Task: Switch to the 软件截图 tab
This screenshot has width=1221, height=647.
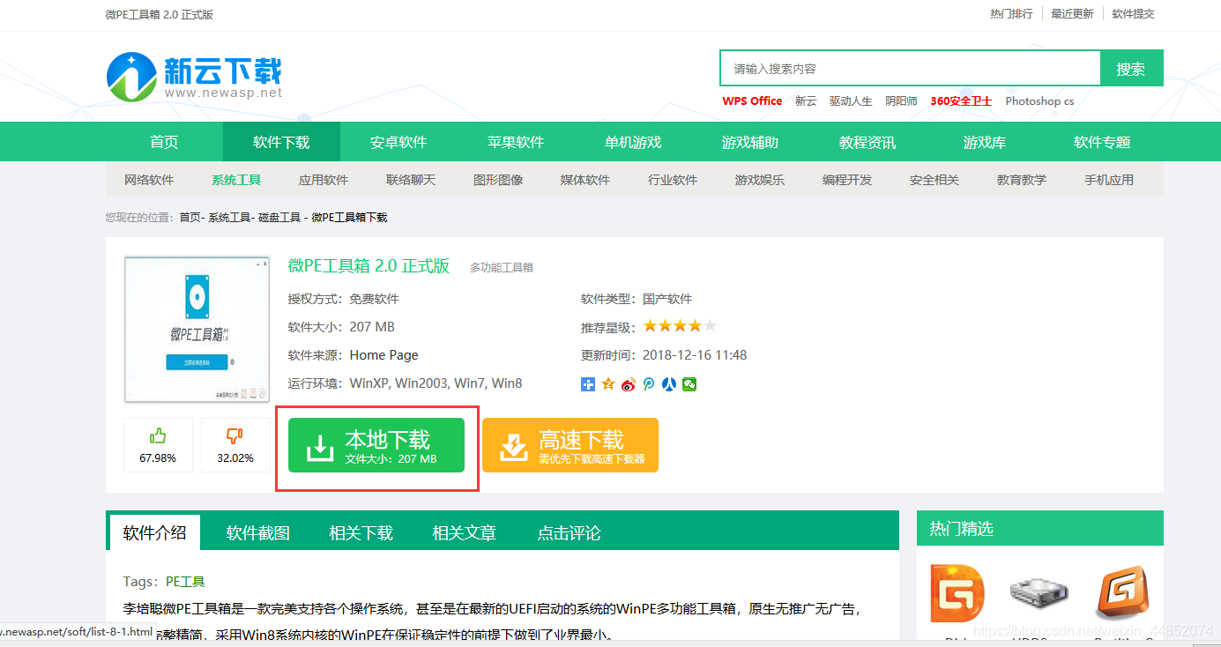Action: coord(258,532)
